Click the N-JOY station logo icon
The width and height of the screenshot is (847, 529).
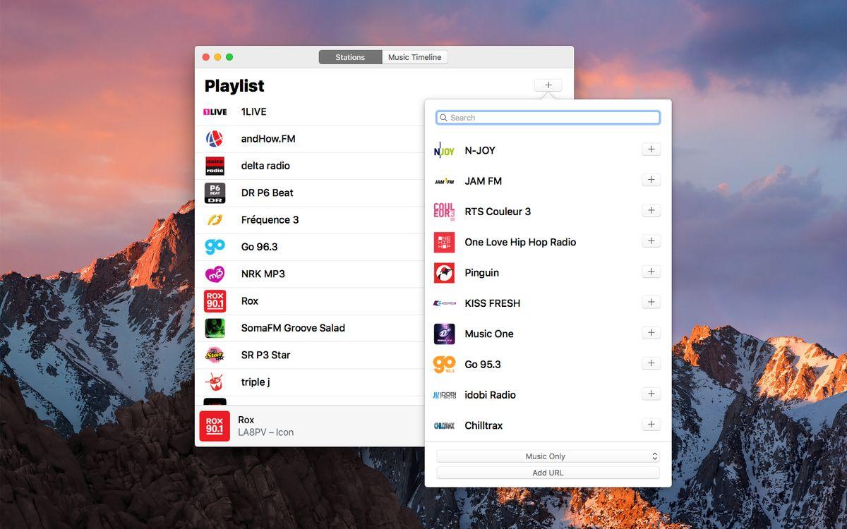pyautogui.click(x=444, y=150)
